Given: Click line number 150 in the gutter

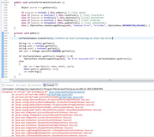Looking at the screenshot, I should pos(6,56).
